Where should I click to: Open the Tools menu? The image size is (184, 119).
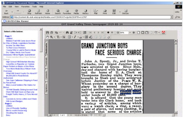[35, 7]
